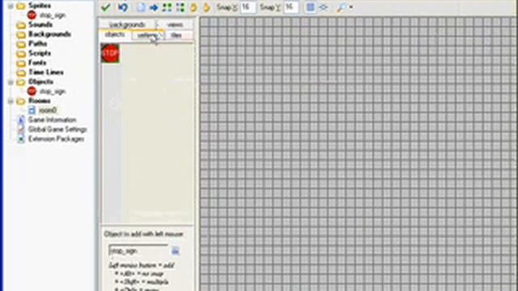Select the Fonts tree label
The height and width of the screenshot is (291, 518).
(x=37, y=63)
